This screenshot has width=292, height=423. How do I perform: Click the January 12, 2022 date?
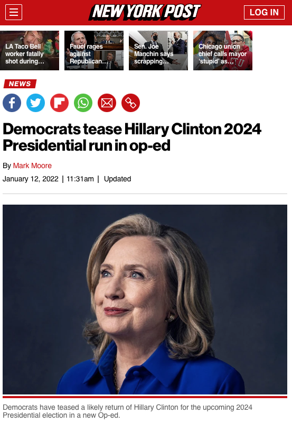(x=31, y=179)
